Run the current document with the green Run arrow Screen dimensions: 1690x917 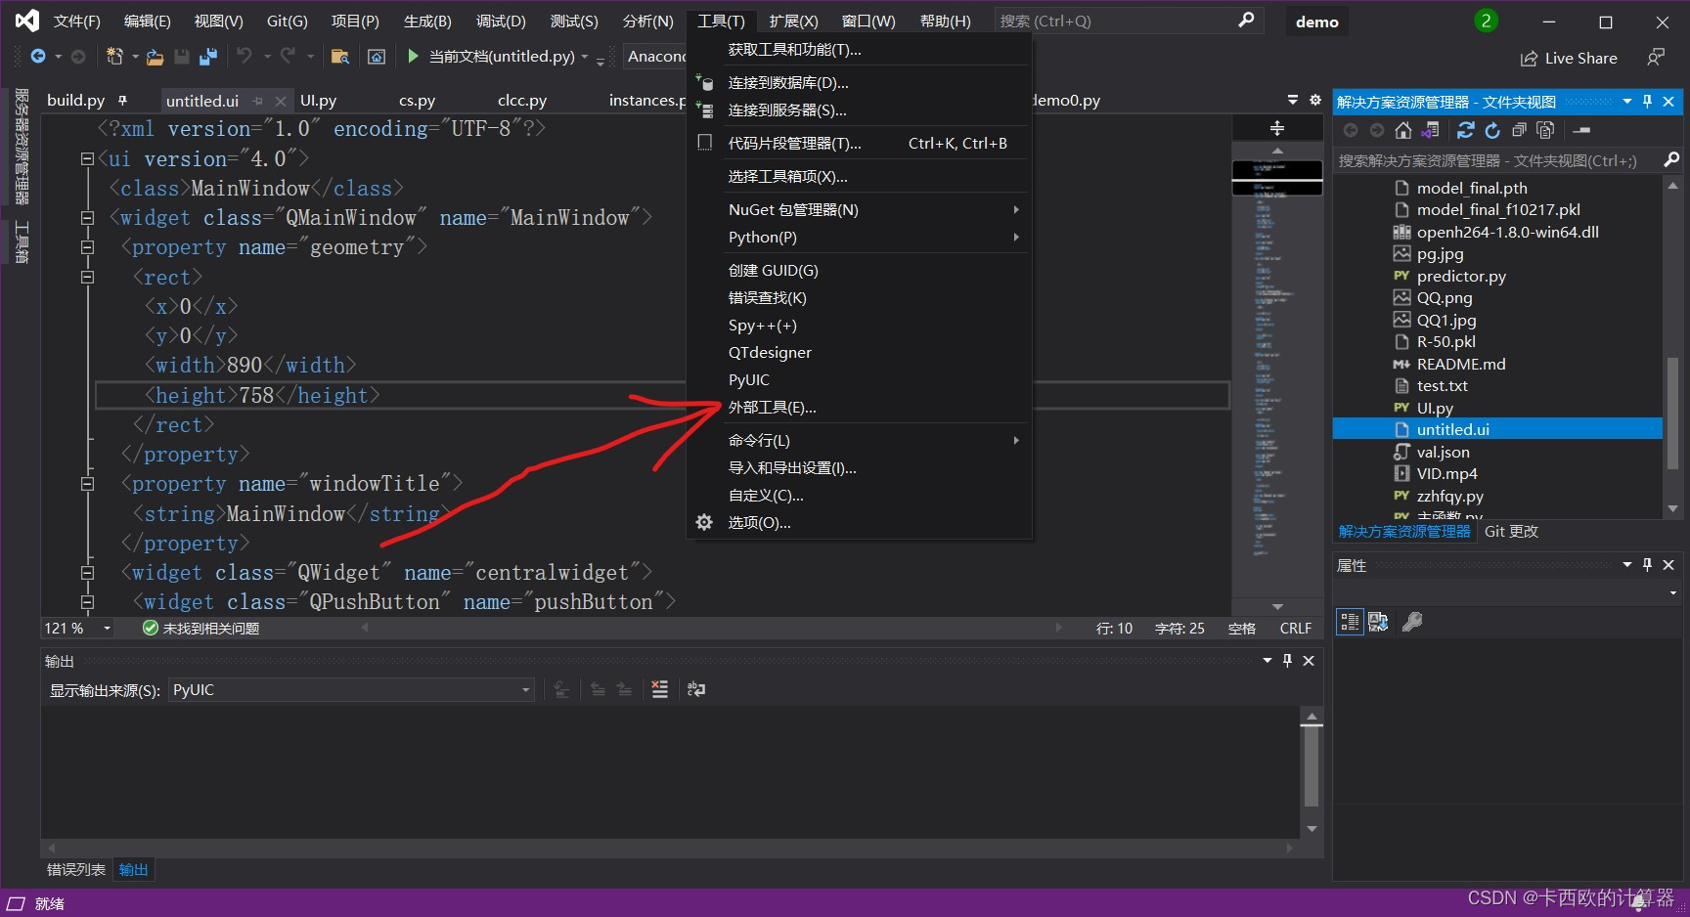(x=413, y=56)
